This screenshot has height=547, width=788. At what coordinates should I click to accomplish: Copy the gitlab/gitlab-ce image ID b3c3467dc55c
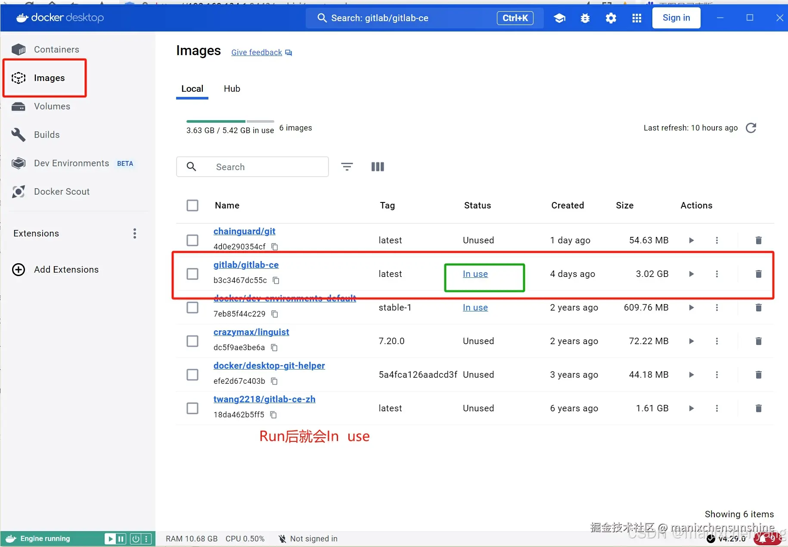[x=276, y=280]
